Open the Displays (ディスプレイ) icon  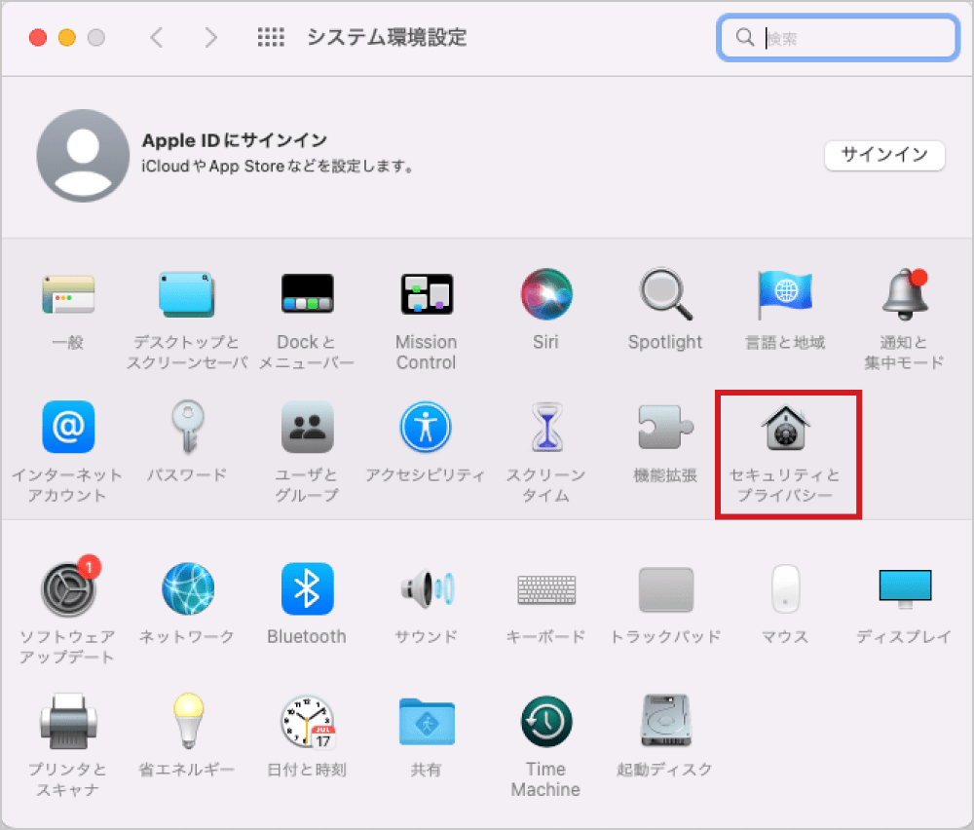[904, 588]
